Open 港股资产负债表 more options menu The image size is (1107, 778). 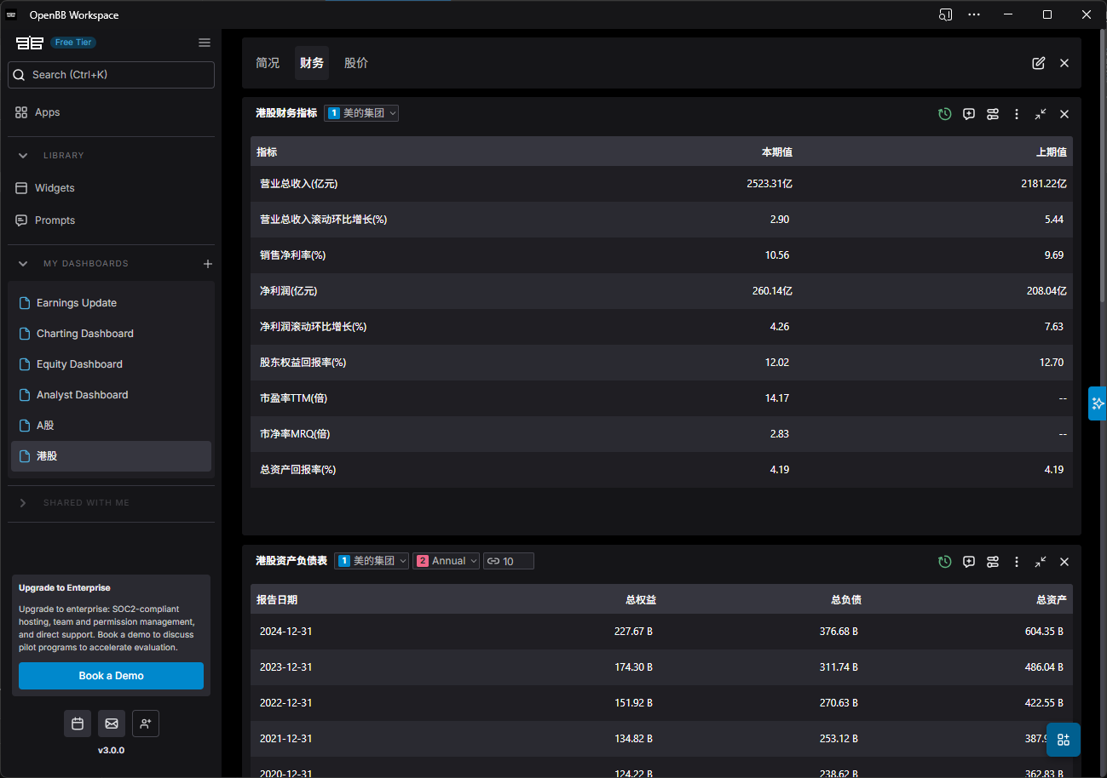1017,562
